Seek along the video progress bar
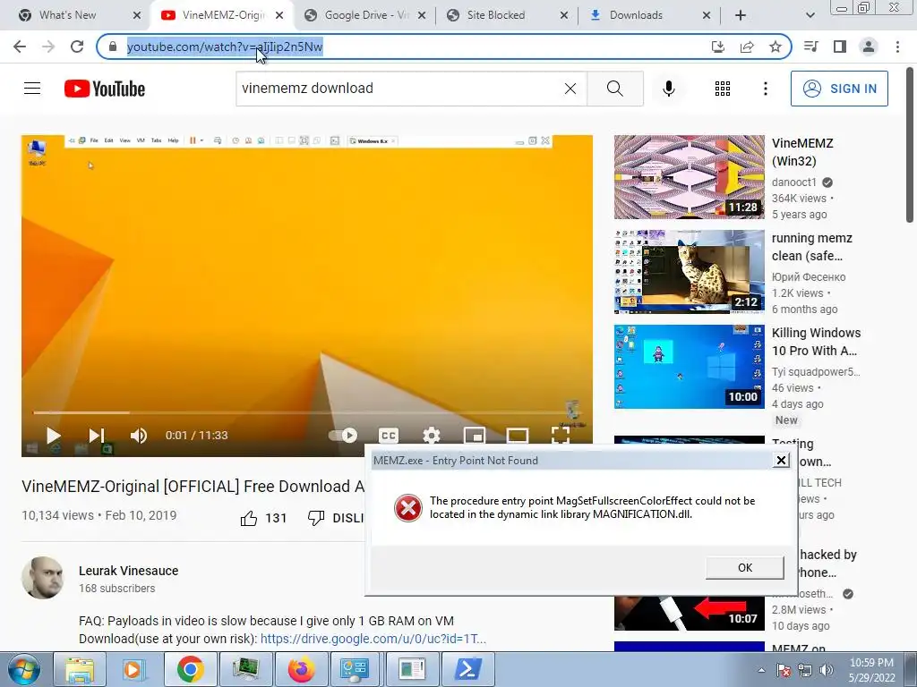Screen dimensions: 917x687 click(306, 412)
